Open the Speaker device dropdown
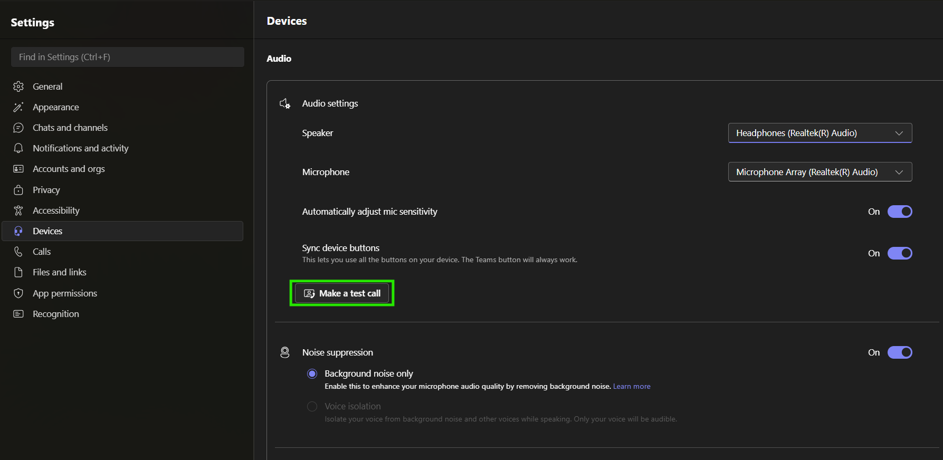Screen dimensions: 943x460 [820, 133]
